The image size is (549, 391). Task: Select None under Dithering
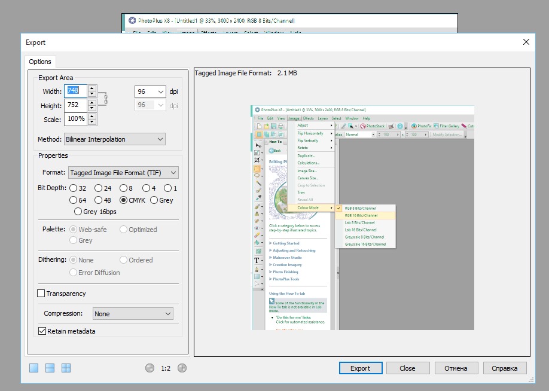(x=81, y=259)
